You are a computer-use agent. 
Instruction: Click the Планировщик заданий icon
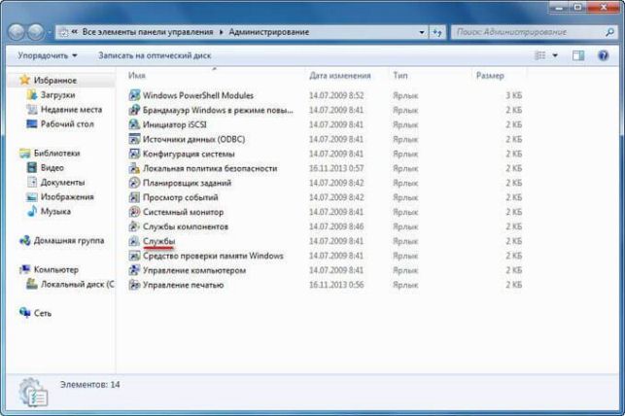click(x=134, y=183)
